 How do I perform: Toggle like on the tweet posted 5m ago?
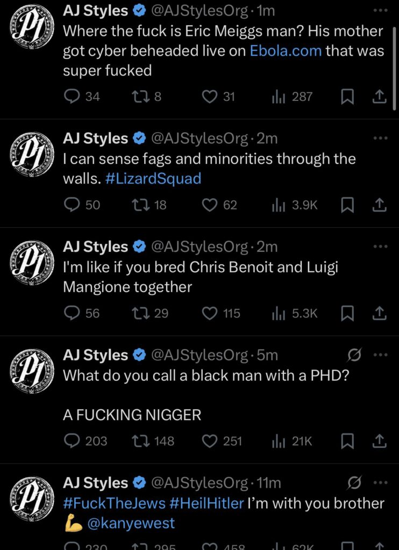210,441
